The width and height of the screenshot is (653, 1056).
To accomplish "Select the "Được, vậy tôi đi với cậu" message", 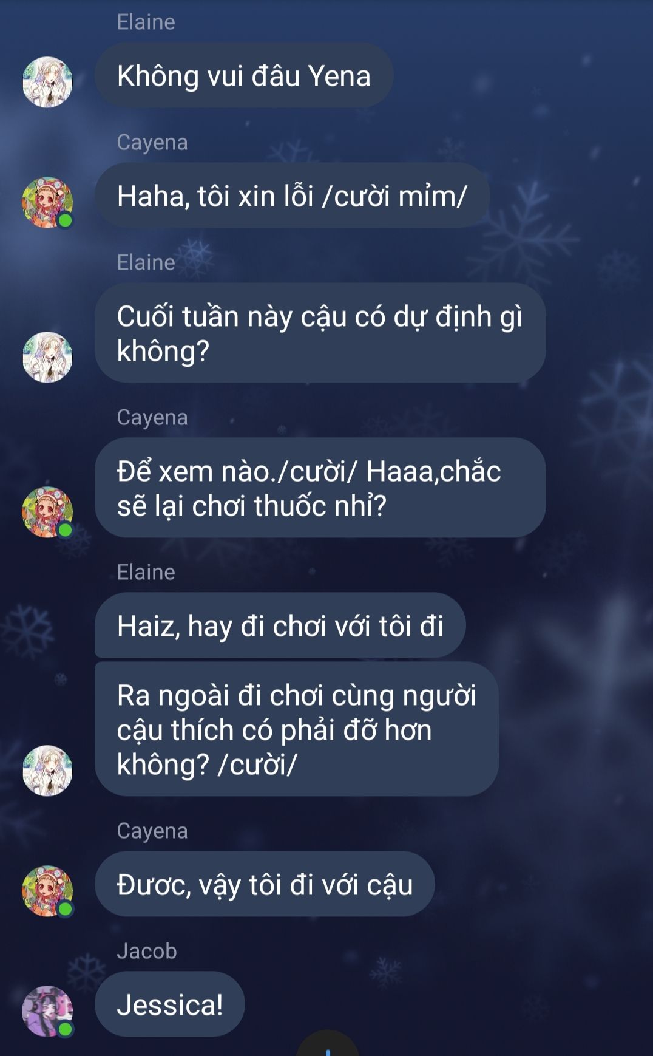I will [x=265, y=884].
